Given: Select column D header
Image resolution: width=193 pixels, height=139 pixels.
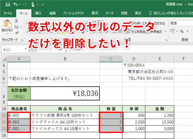Looking at the screenshot, I should click(134, 59).
